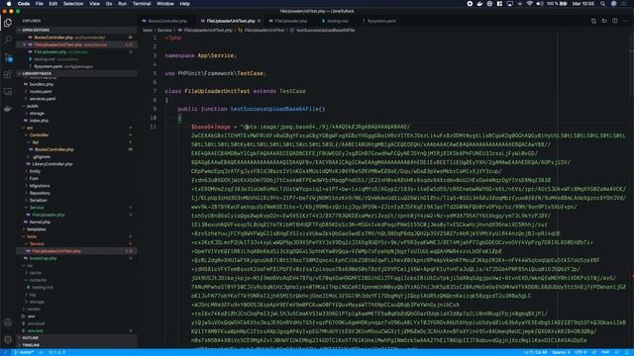
Task: Click the PHP language mode in status bar
Action: pos(605,352)
